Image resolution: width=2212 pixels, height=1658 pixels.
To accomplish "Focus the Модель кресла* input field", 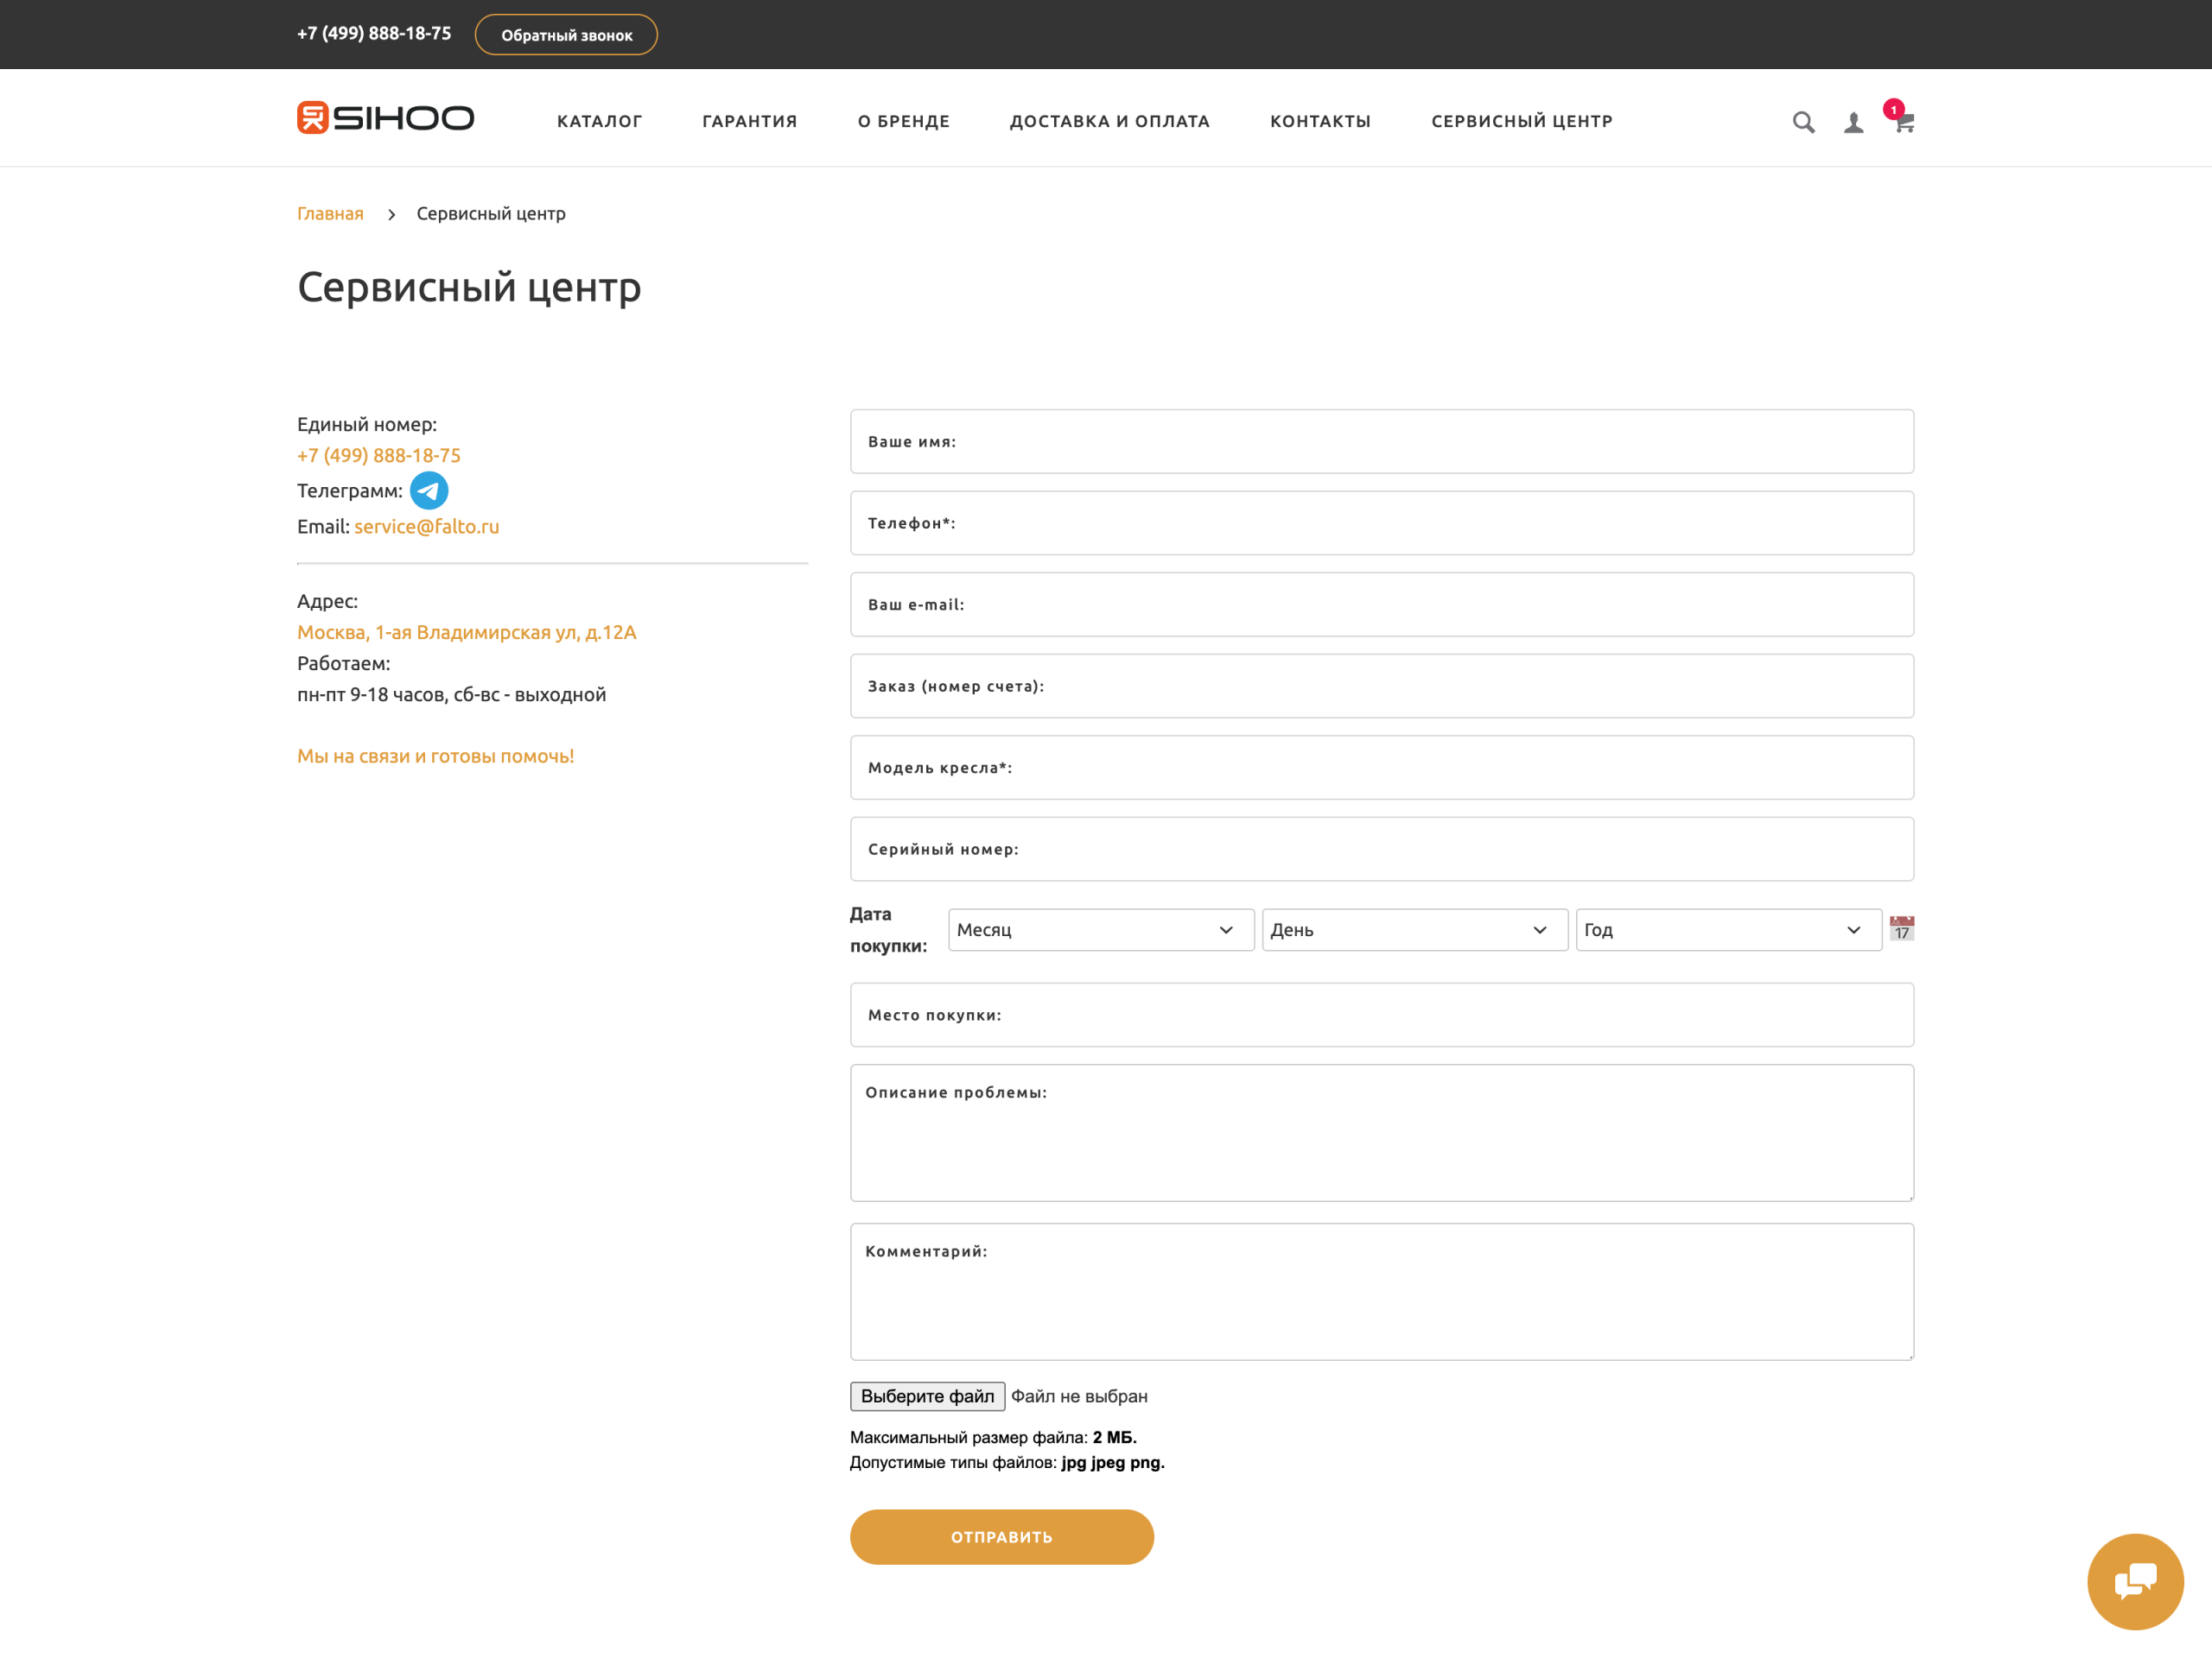I will [1381, 768].
